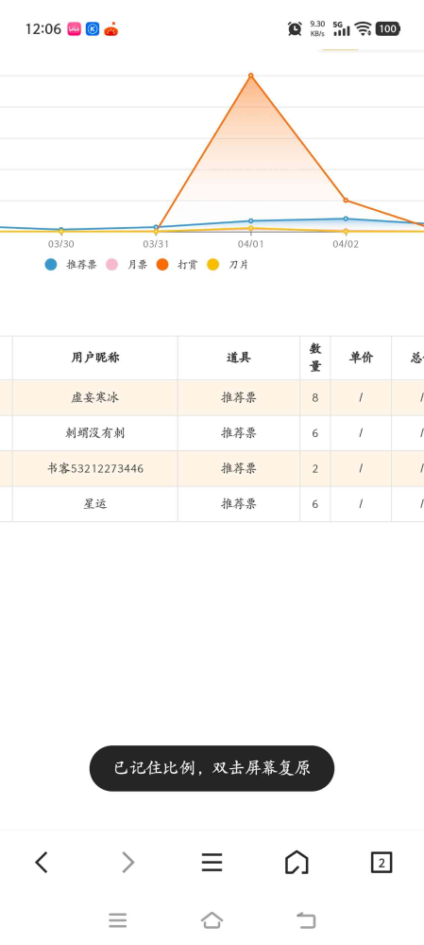
Task: Open the tabs switcher showing 2
Action: 382,863
